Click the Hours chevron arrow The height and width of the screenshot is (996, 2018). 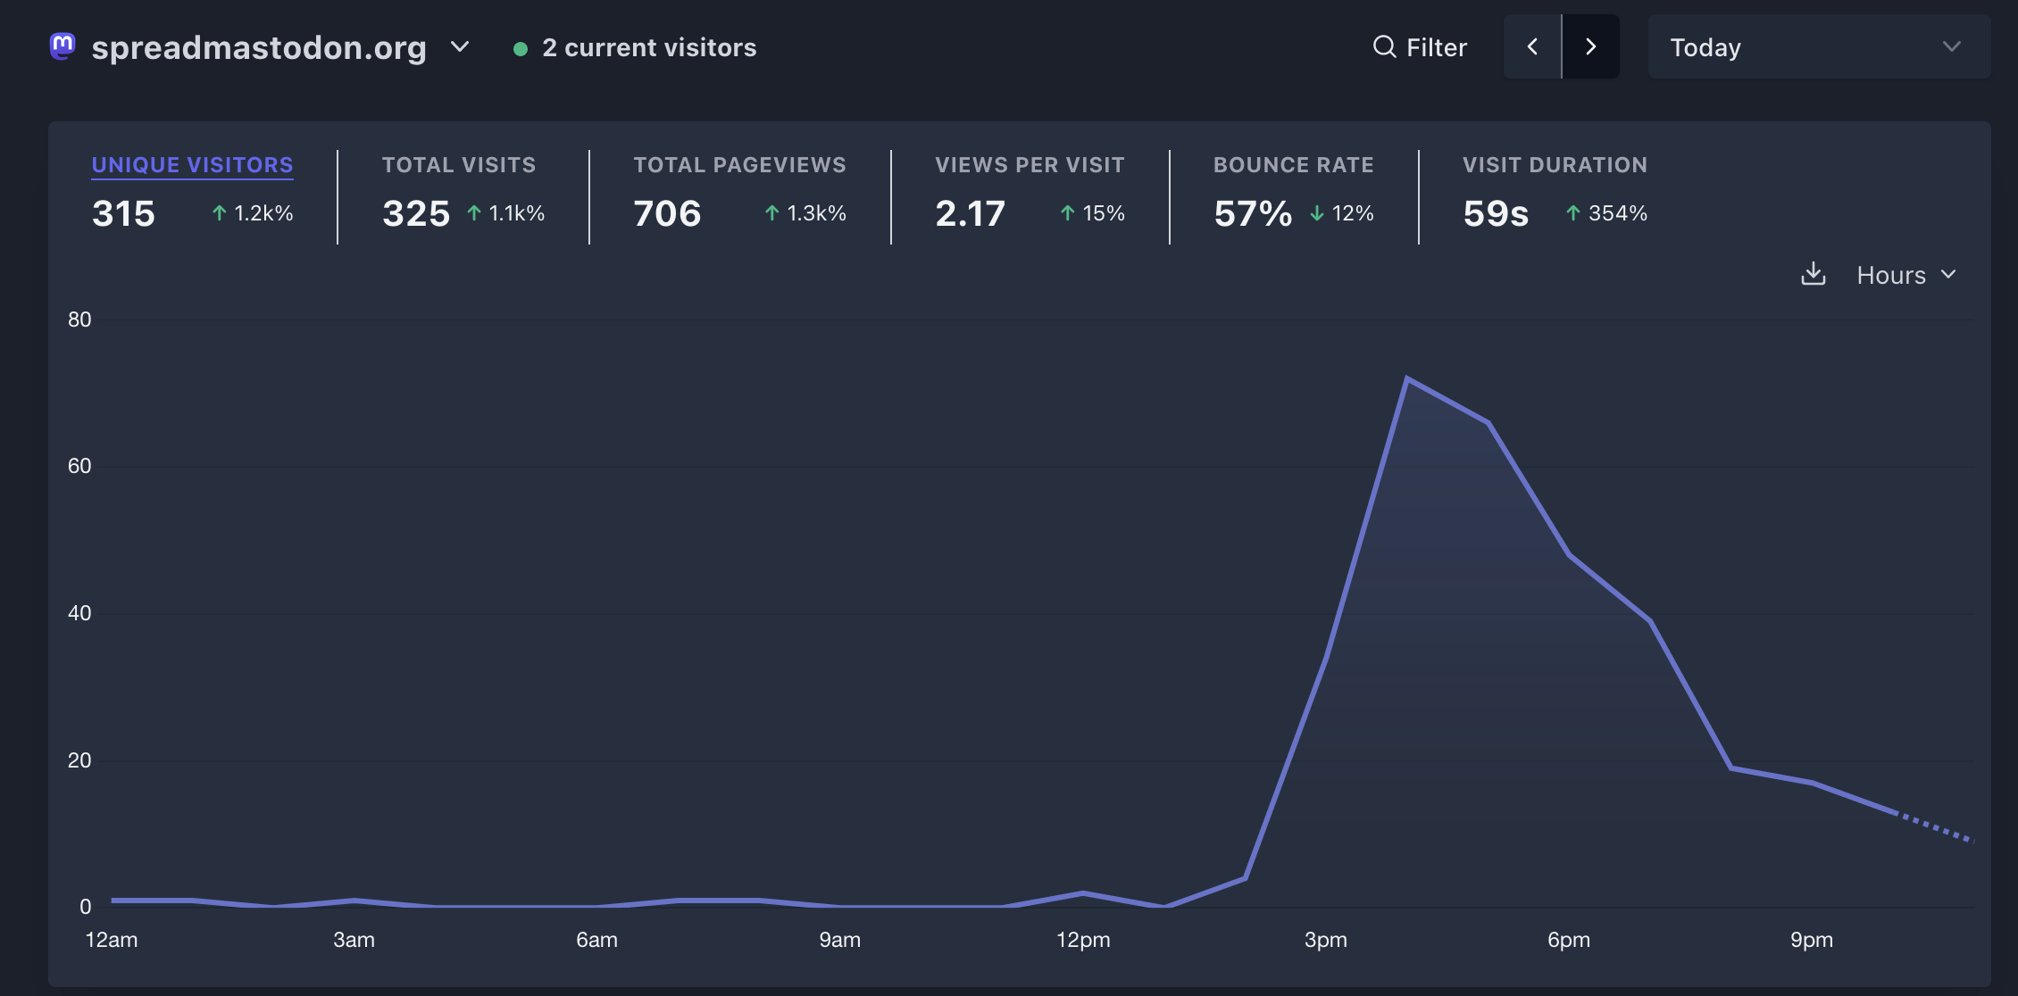pos(1948,275)
